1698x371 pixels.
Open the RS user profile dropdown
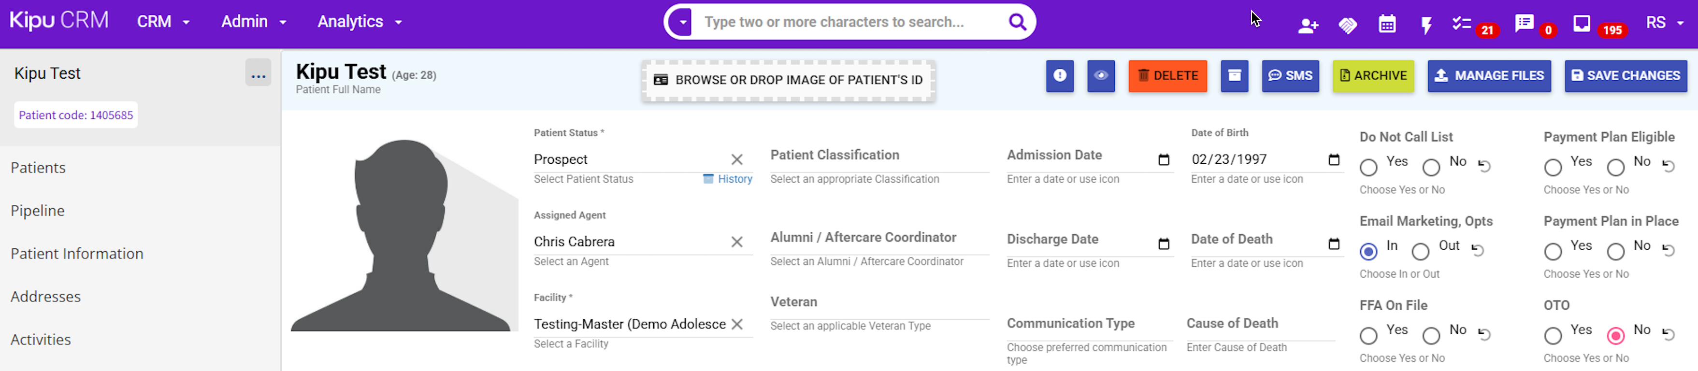click(1664, 22)
